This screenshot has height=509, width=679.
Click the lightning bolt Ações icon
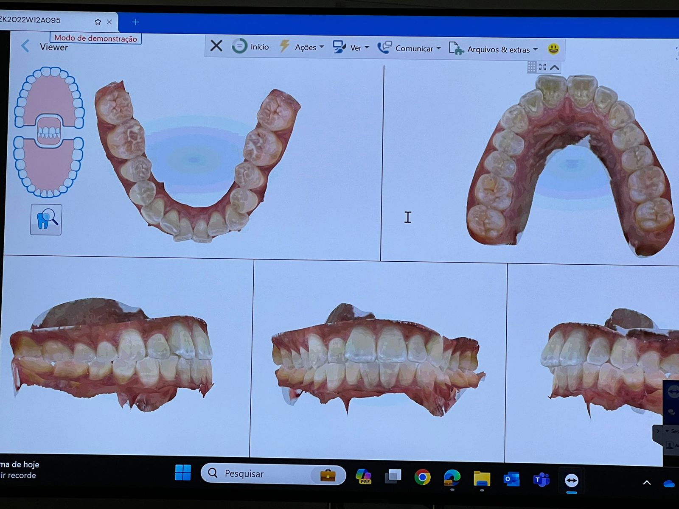284,46
